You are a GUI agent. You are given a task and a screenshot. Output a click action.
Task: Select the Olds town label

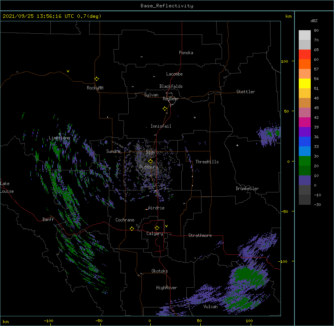pyautogui.click(x=150, y=153)
